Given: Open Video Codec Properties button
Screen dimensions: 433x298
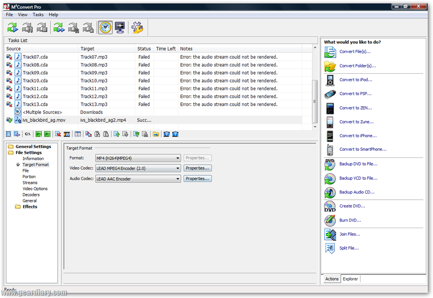Looking at the screenshot, I should click(197, 168).
